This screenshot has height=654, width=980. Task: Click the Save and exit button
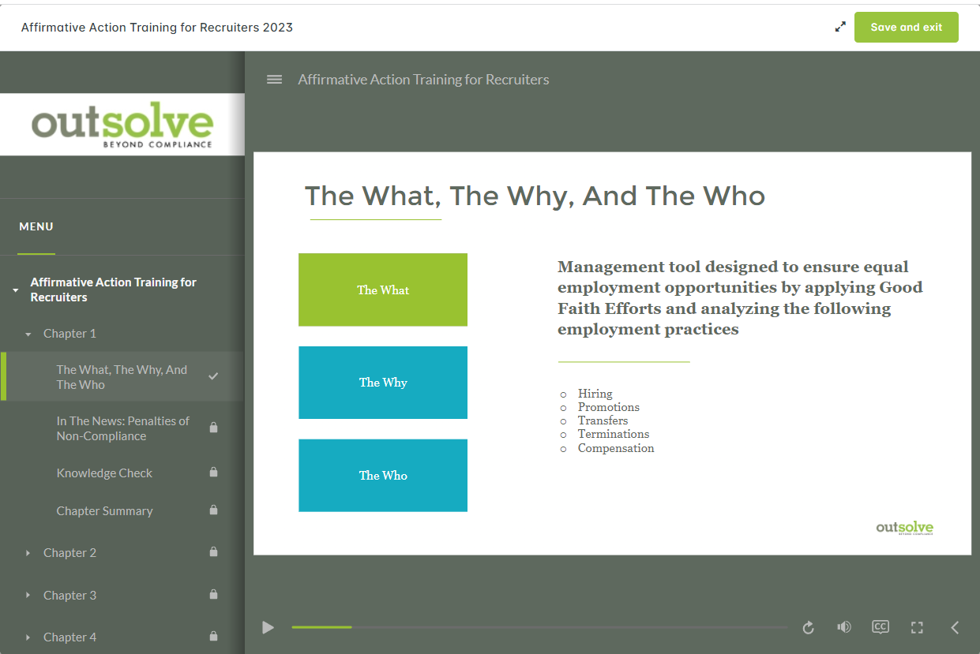(906, 27)
